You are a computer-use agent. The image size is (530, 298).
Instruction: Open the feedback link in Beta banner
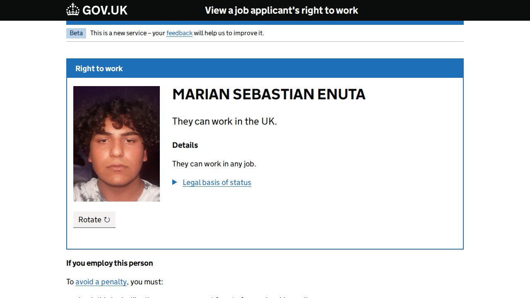(x=179, y=33)
